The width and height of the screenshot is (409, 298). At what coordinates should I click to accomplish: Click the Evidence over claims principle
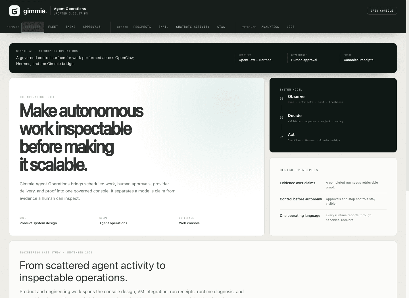click(297, 183)
